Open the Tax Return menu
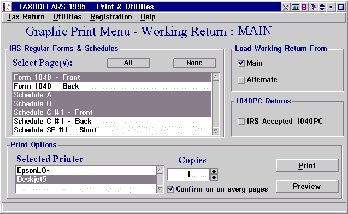 (26, 17)
